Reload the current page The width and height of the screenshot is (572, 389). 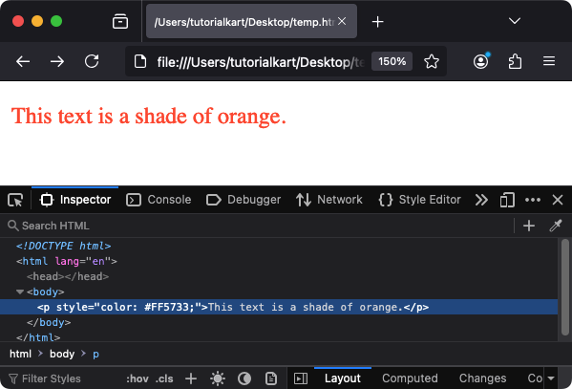[x=92, y=61]
